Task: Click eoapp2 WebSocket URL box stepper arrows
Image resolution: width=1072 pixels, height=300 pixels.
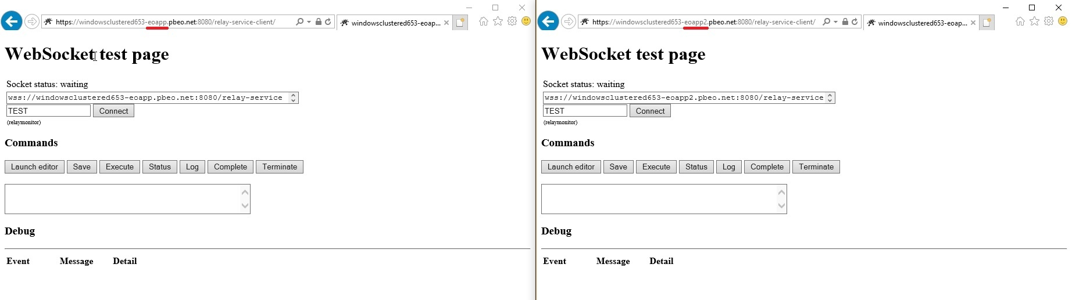Action: pos(830,97)
